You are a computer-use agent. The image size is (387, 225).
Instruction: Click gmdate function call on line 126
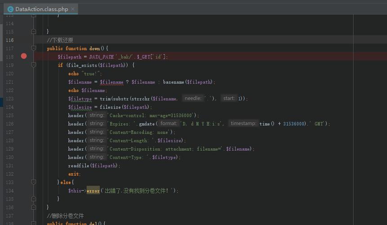pos(147,124)
